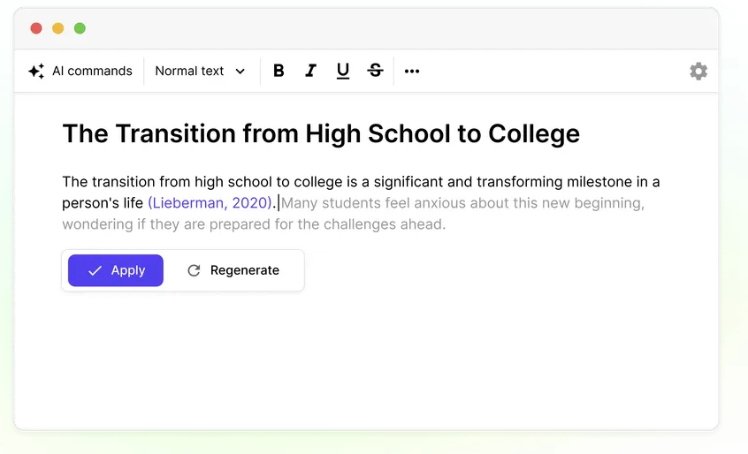Minimize the window with the yellow button
Image resolution: width=748 pixels, height=454 pixels.
58,28
